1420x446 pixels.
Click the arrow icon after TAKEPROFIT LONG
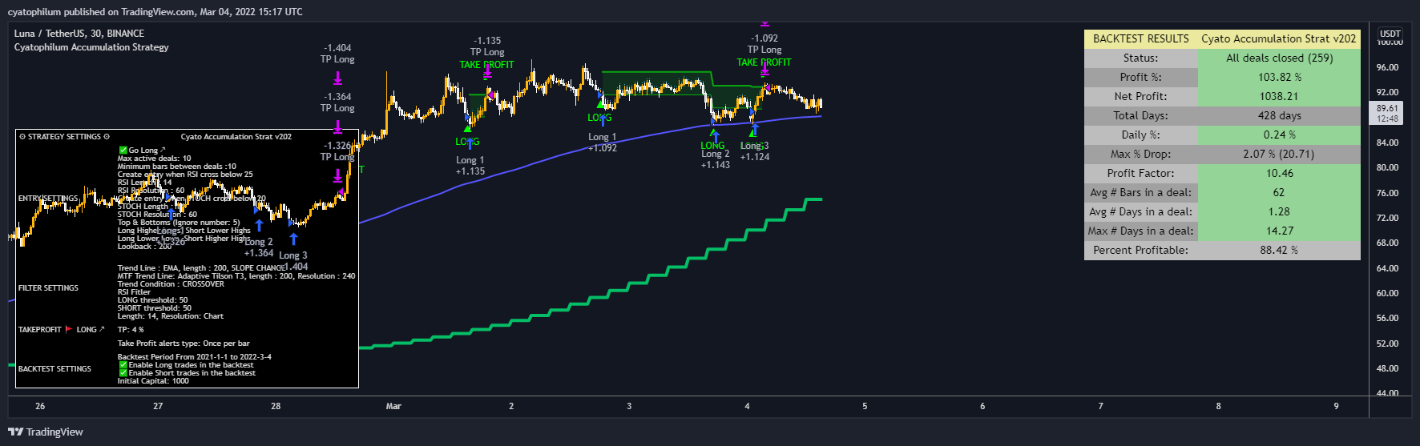(x=101, y=329)
